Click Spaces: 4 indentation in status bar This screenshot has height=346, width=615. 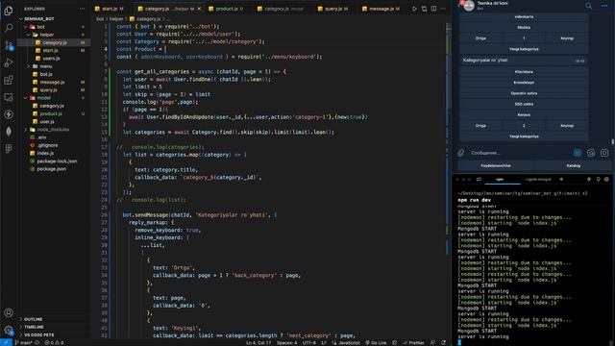[286, 343]
